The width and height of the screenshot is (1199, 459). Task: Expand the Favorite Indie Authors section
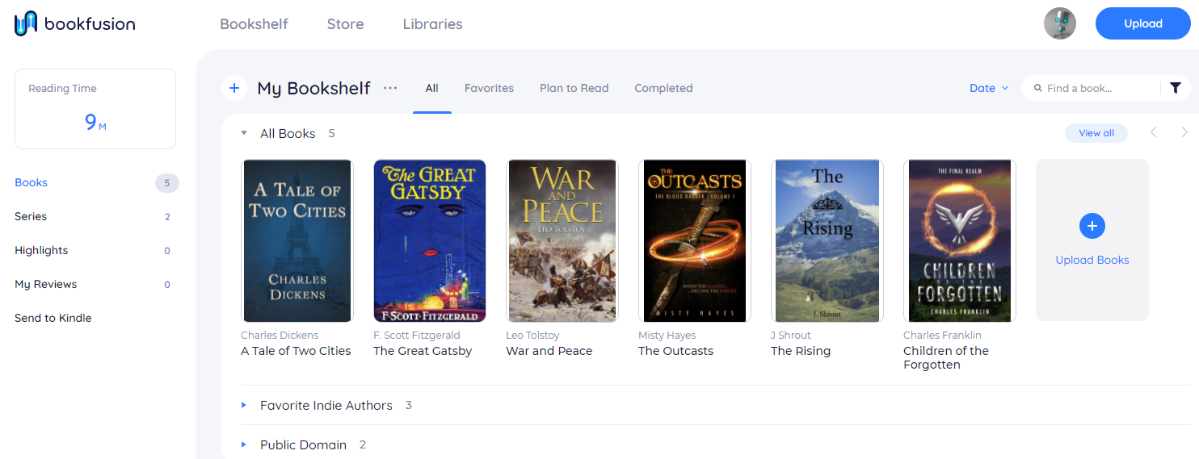[x=244, y=405]
